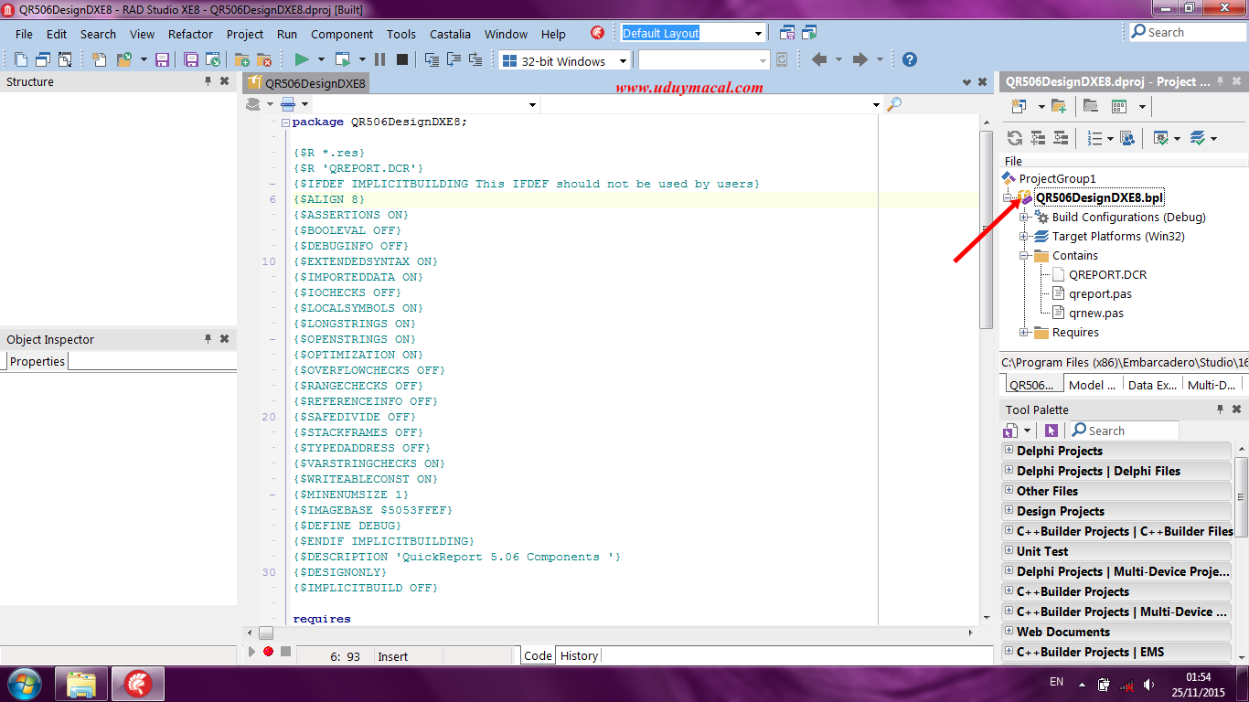Image resolution: width=1249 pixels, height=702 pixels.
Task: Click the Step Over debug icon
Action: (454, 59)
